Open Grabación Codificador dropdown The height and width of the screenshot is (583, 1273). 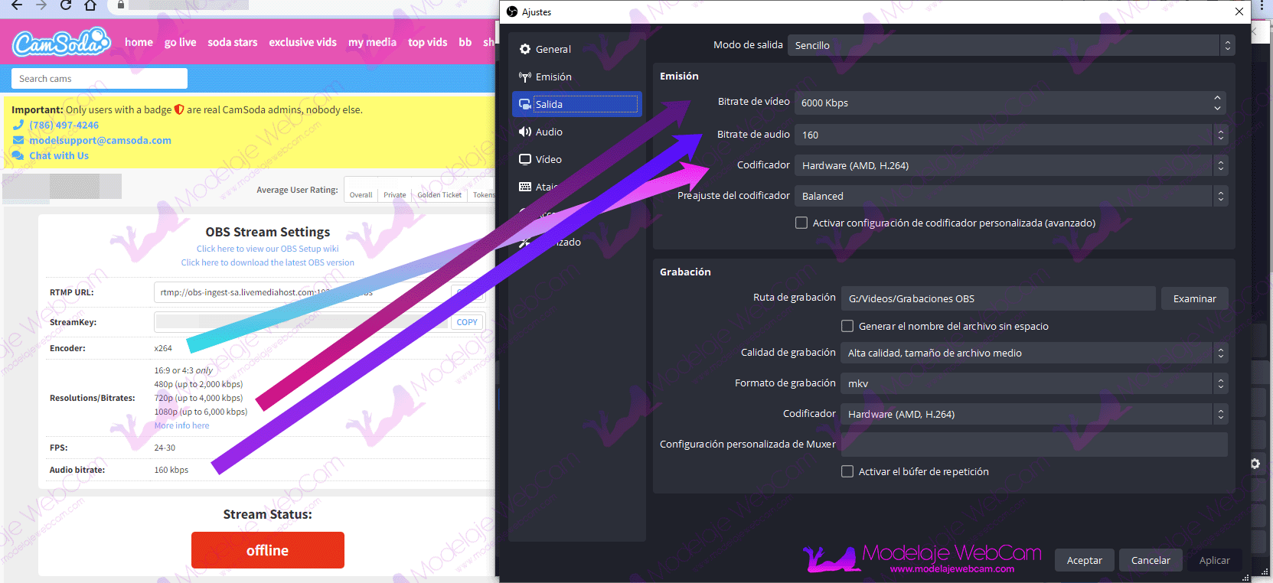[x=1034, y=414]
